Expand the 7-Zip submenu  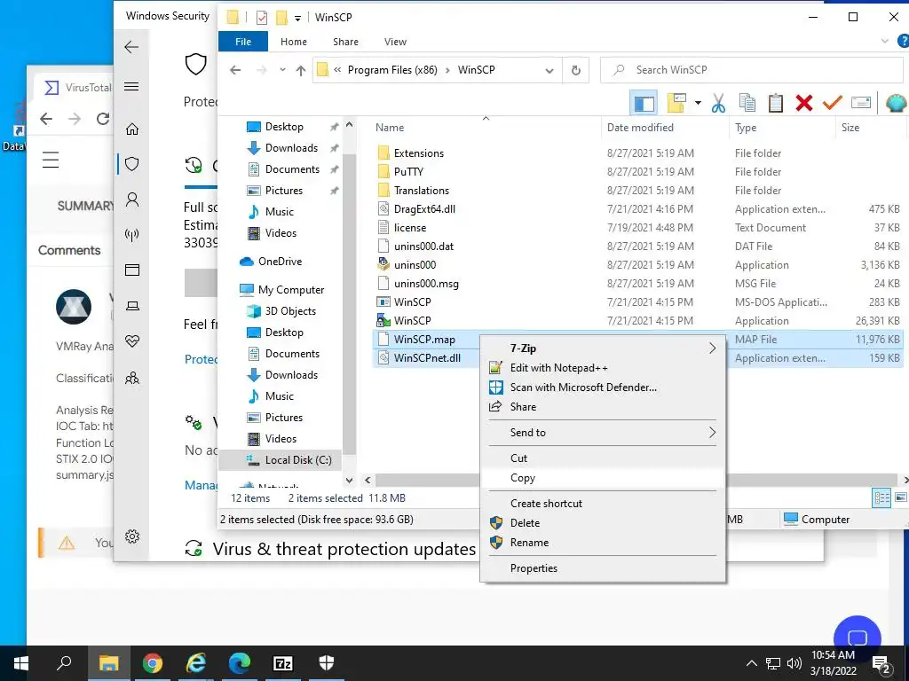point(603,348)
